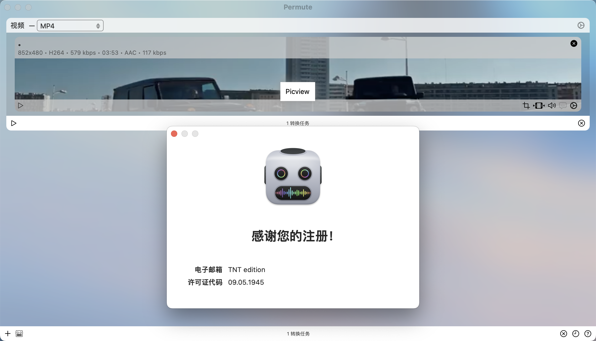Click the bottom bar 1 转换任务 status
Screen dimensions: 596x341
coord(298,334)
